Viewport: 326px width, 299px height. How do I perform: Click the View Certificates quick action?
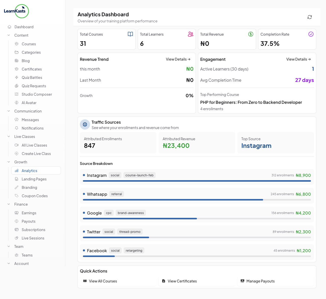(182, 281)
